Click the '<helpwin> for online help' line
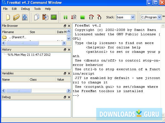Viewport: 165px width, 123px height. tap(113, 47)
